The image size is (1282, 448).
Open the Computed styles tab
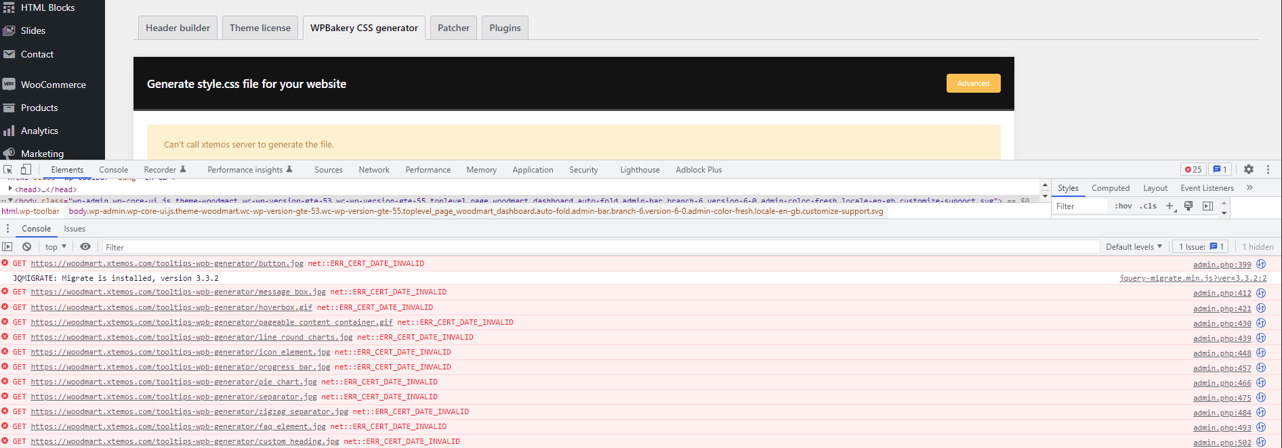click(1111, 187)
